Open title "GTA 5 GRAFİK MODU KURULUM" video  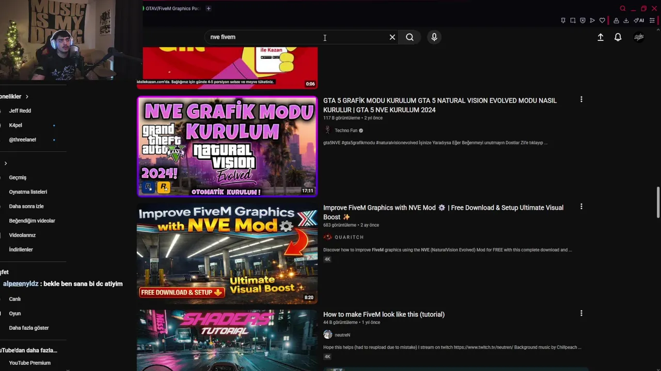(440, 105)
